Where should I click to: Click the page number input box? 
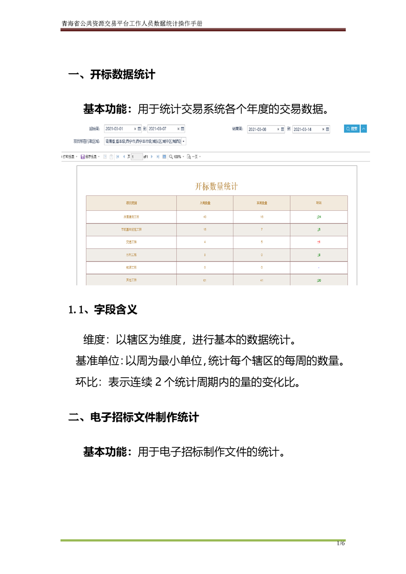point(137,157)
